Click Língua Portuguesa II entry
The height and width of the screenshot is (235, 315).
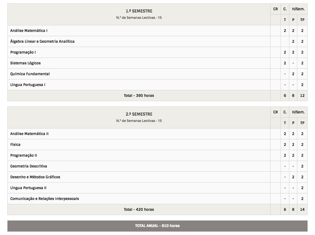(28, 188)
